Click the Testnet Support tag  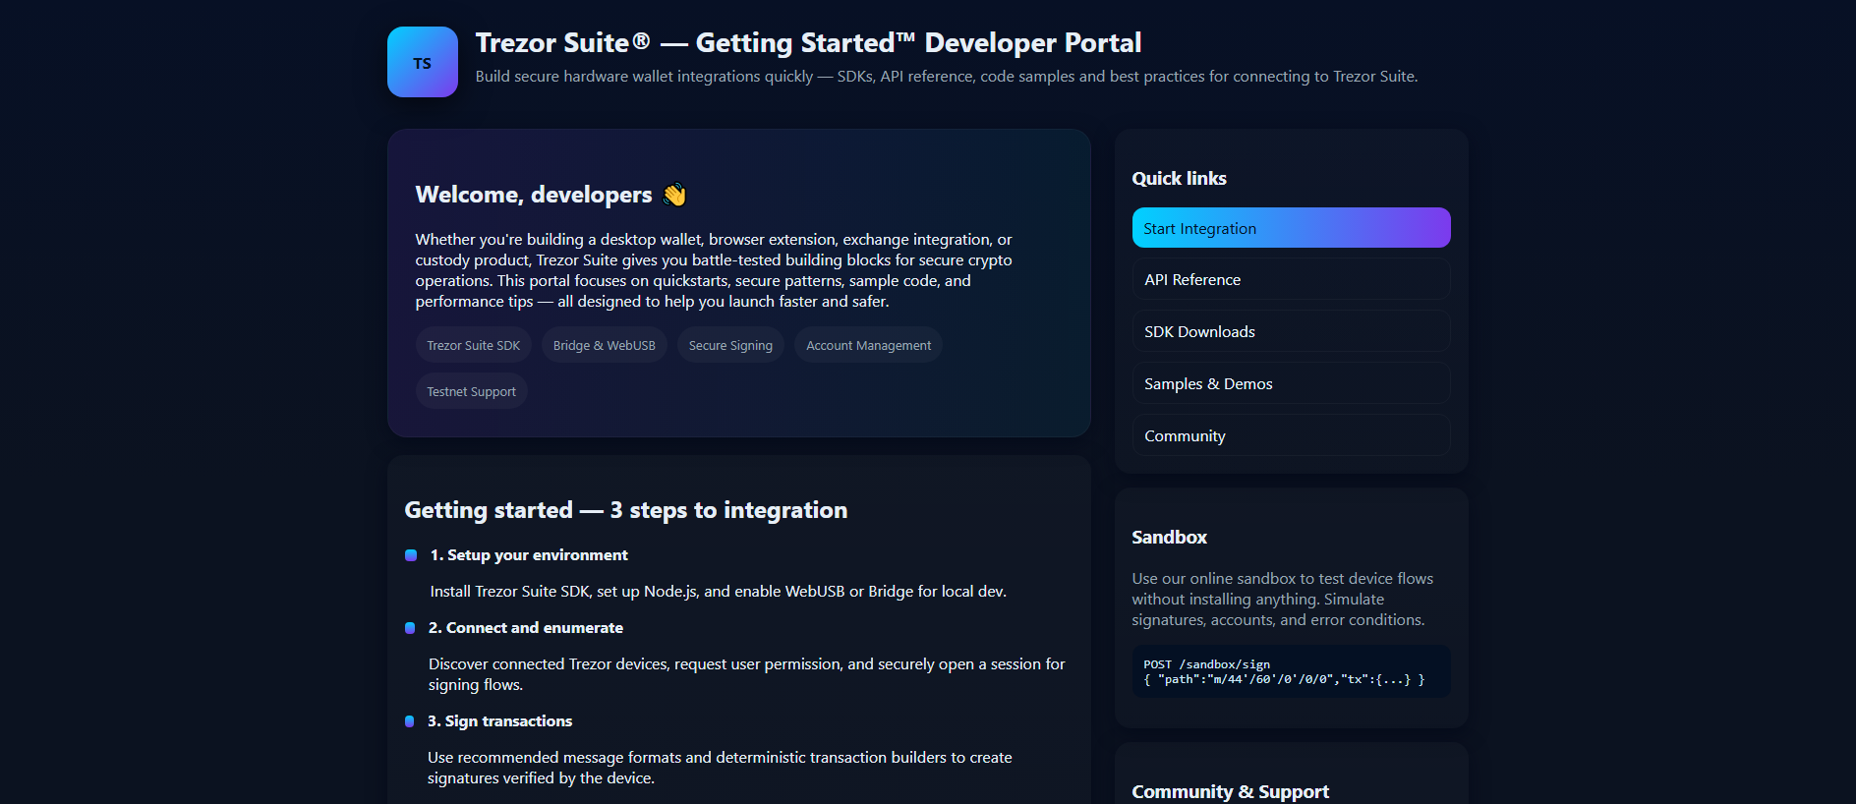pyautogui.click(x=472, y=391)
